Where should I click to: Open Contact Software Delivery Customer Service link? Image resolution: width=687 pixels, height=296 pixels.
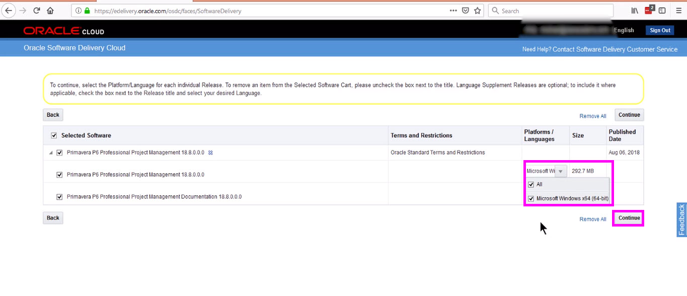coord(615,49)
